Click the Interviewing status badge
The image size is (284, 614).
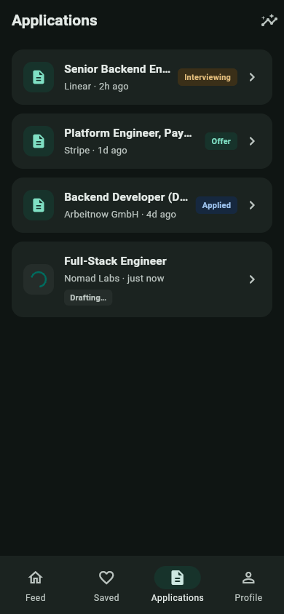pyautogui.click(x=208, y=77)
